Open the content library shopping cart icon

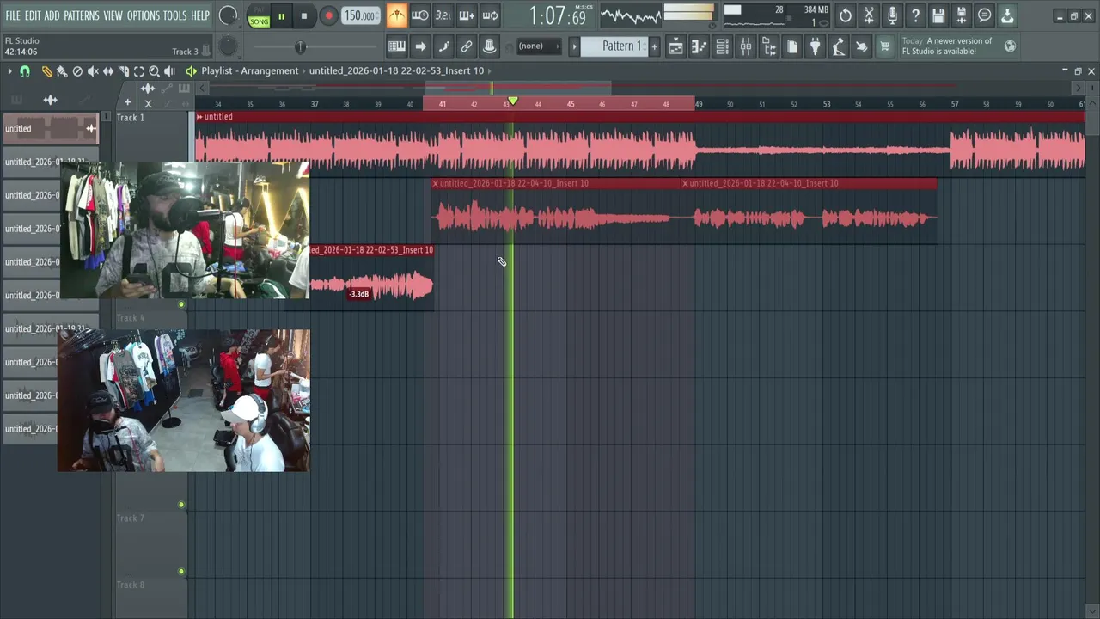click(x=884, y=46)
